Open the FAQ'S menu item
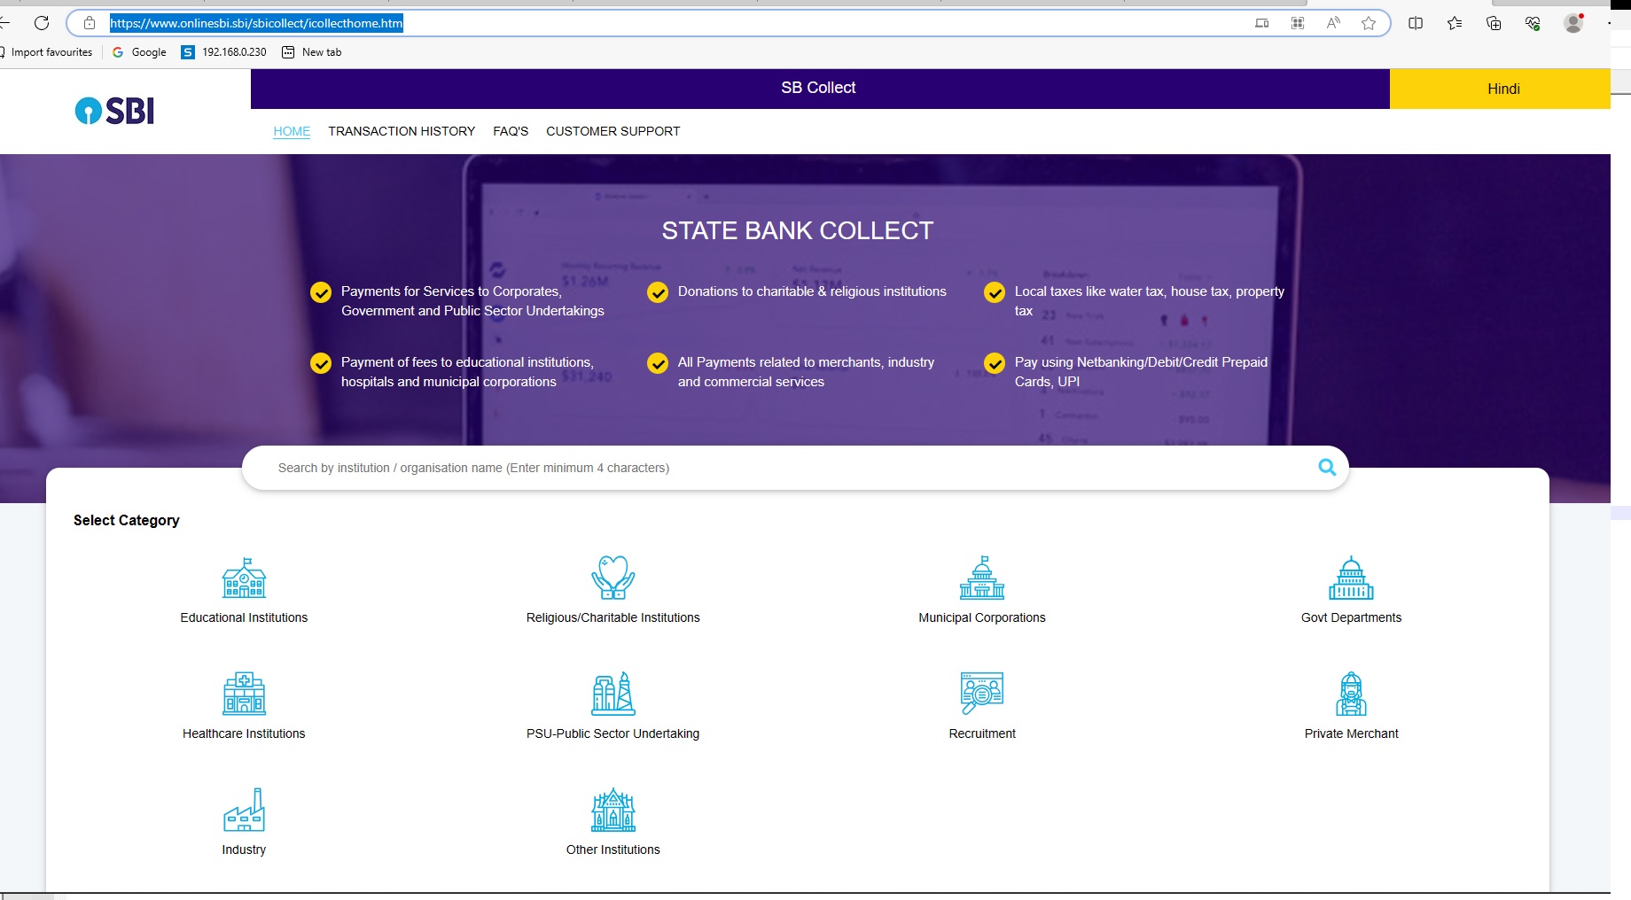Screen dimensions: 1631x900 coord(511,131)
